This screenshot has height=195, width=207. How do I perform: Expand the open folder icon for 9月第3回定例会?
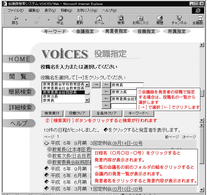(46, 143)
